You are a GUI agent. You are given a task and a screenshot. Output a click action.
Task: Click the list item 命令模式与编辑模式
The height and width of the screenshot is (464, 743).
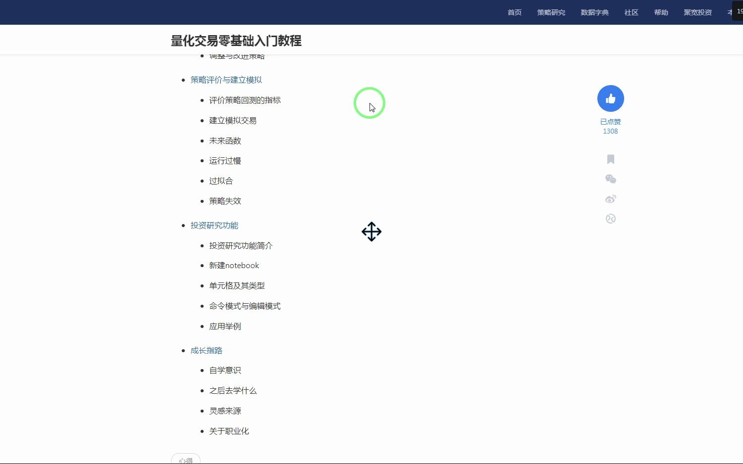point(245,306)
